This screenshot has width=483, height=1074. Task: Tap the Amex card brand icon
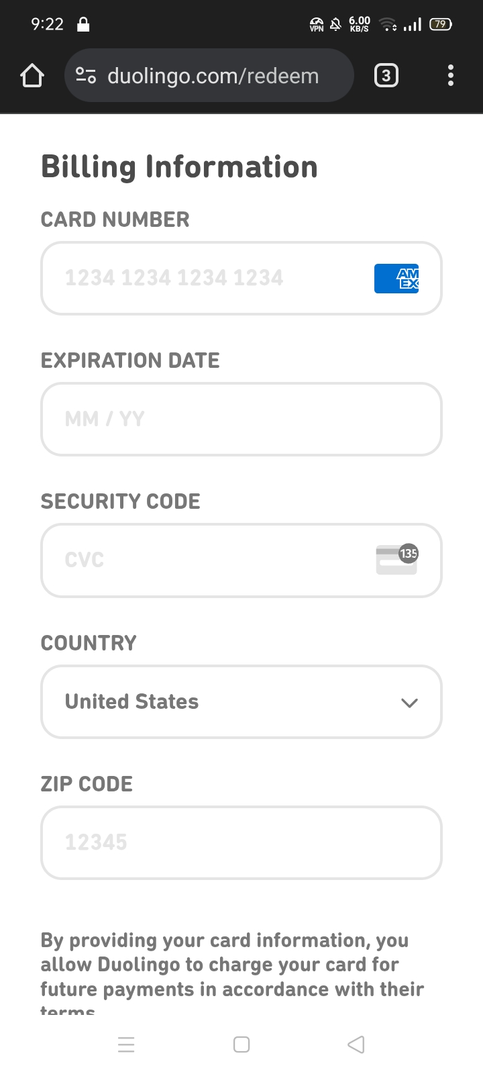click(396, 278)
